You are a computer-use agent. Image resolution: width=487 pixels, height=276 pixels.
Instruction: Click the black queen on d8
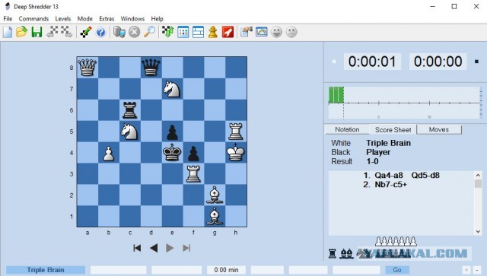(151, 68)
